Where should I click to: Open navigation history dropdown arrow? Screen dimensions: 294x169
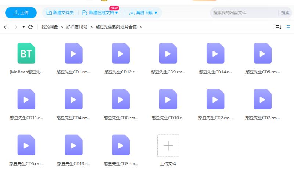point(24,27)
